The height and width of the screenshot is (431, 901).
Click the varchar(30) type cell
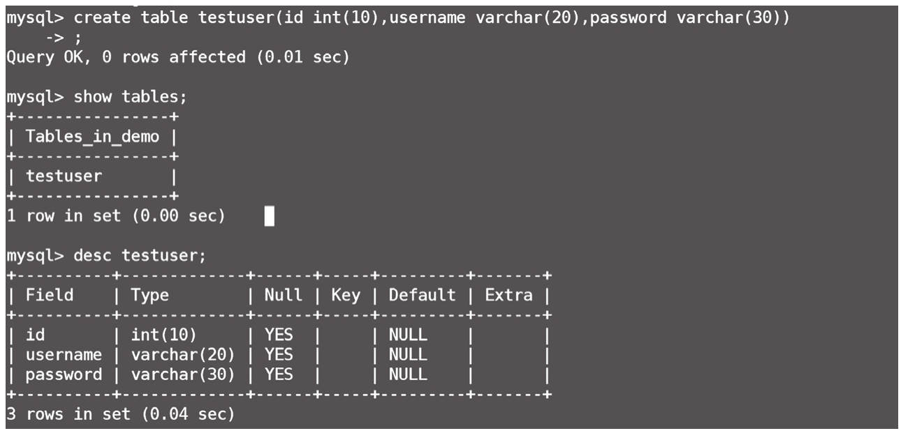tap(183, 375)
